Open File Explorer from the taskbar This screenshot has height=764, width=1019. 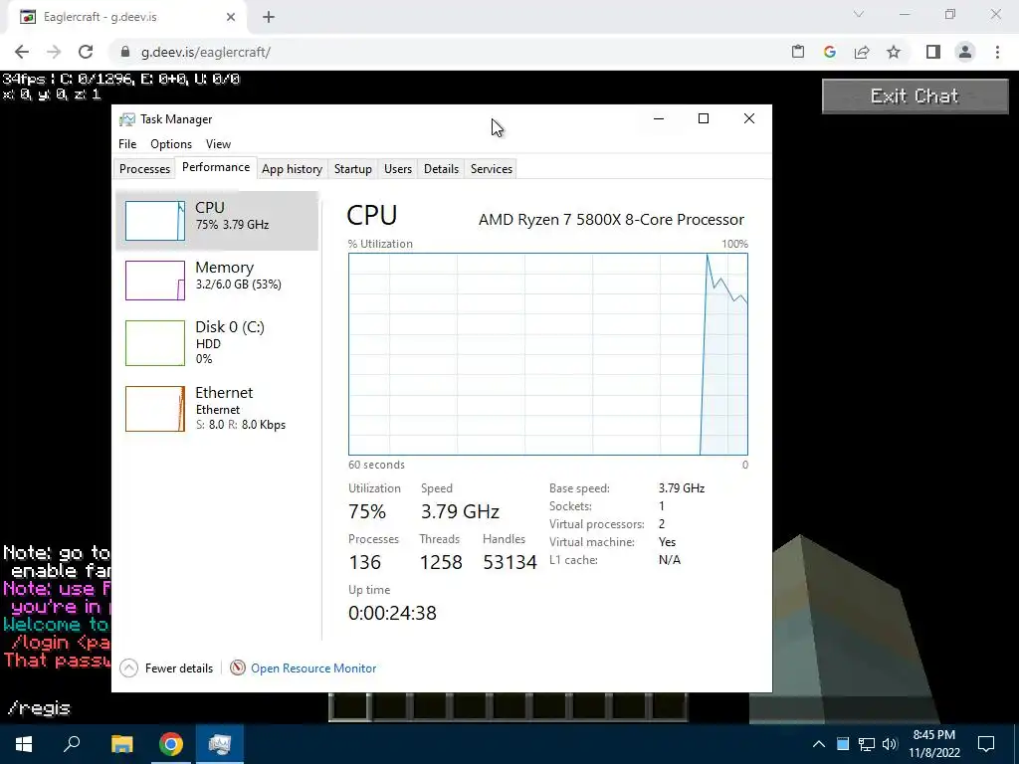[x=121, y=744]
